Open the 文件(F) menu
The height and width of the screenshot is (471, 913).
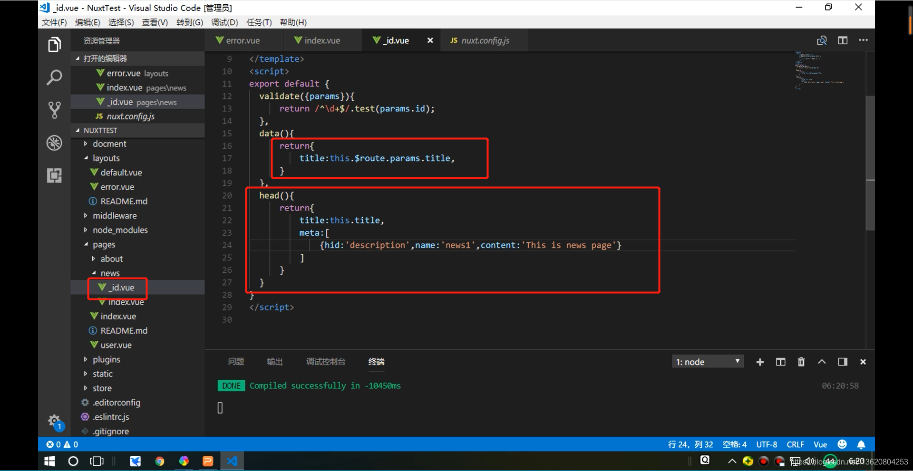coord(53,22)
